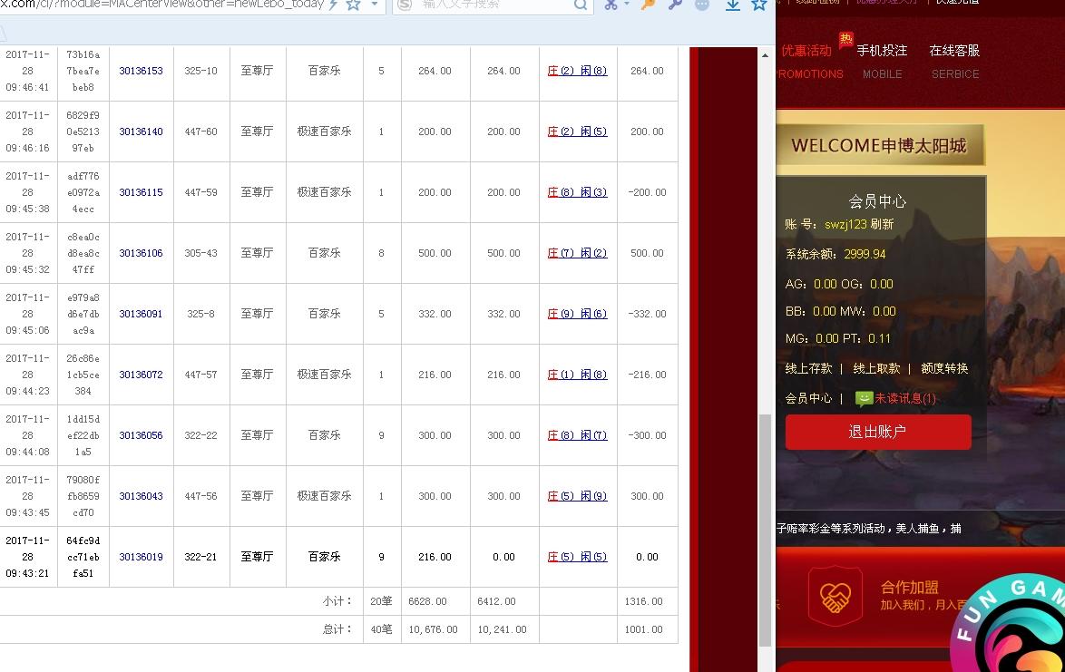The height and width of the screenshot is (672, 1065).
Task: Open the dropdown arrow next to the address bar
Action: [375, 5]
